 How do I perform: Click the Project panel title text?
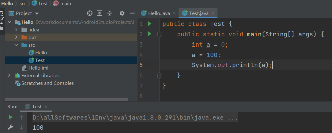coord(24,13)
